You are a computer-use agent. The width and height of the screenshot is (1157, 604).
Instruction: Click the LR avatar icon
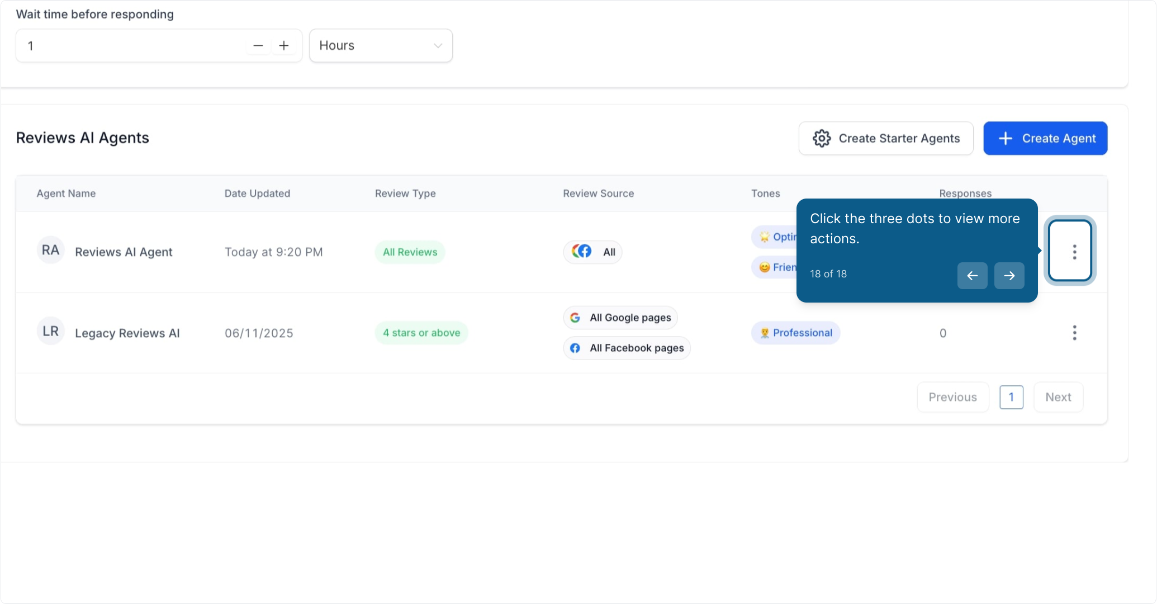pos(50,331)
